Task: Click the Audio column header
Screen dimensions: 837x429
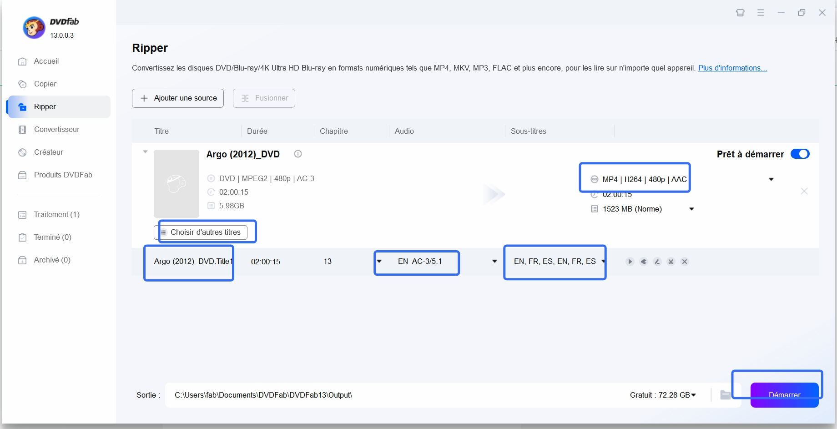Action: [404, 131]
